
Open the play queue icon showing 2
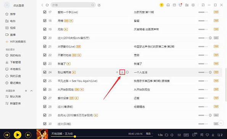tap(220, 135)
